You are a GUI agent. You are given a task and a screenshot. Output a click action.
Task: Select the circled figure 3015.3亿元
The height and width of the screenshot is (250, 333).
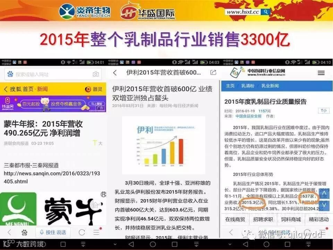point(253,202)
